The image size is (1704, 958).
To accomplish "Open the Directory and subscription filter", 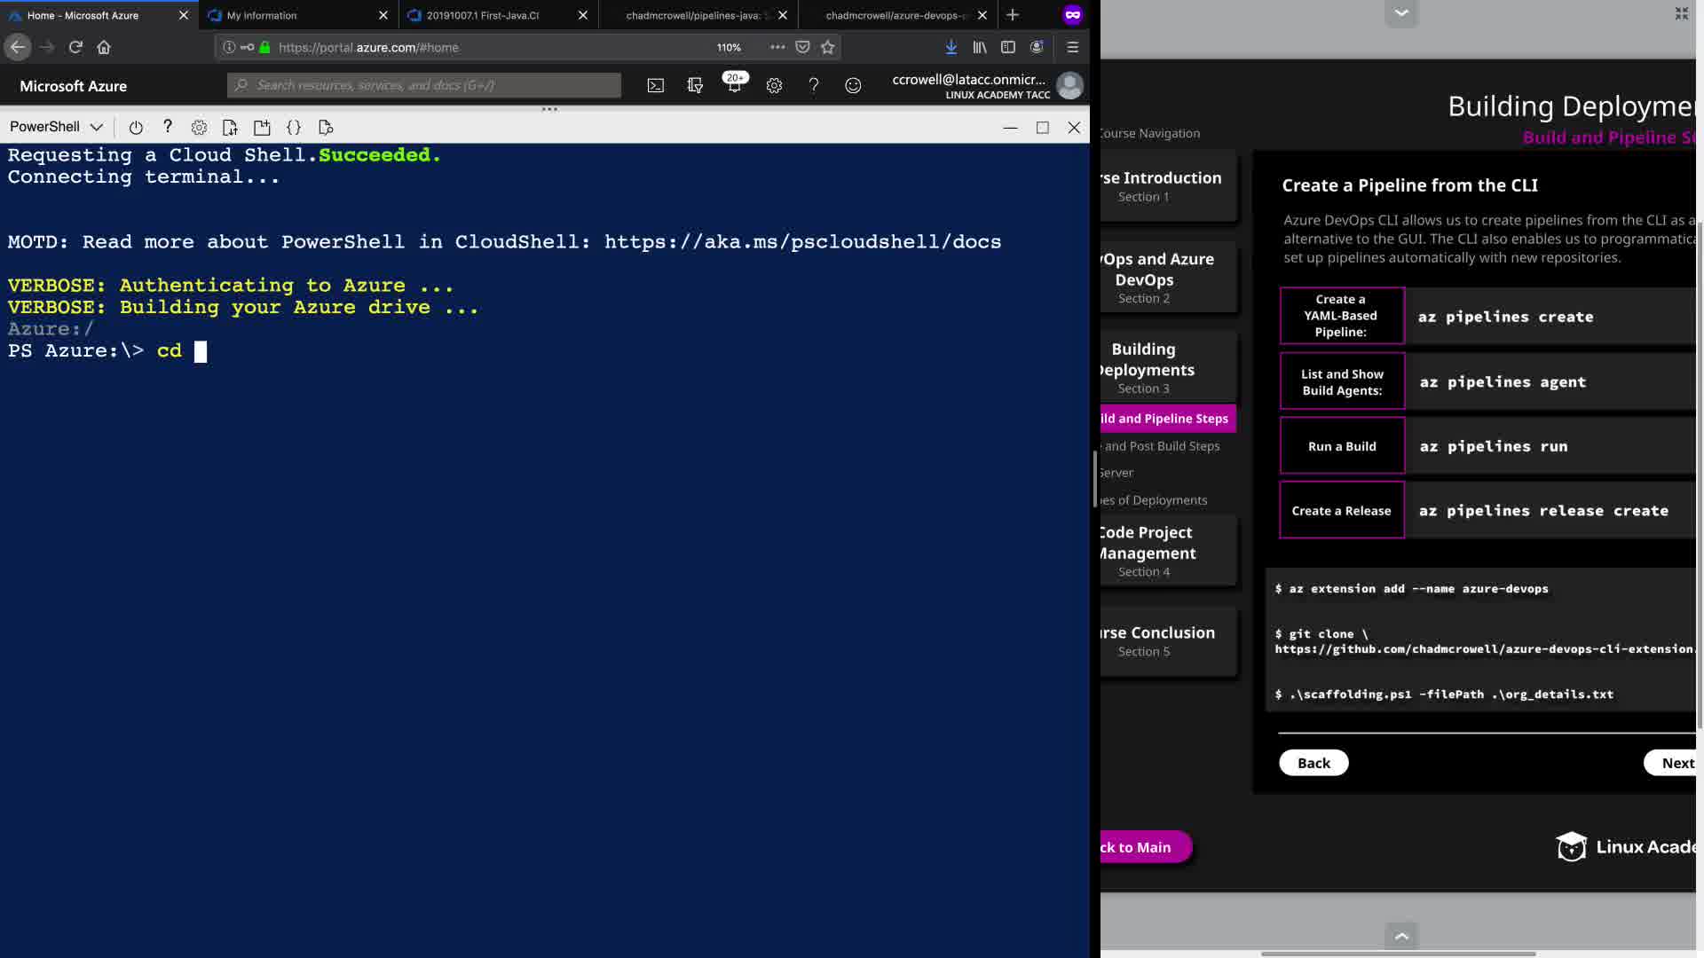I will point(695,85).
